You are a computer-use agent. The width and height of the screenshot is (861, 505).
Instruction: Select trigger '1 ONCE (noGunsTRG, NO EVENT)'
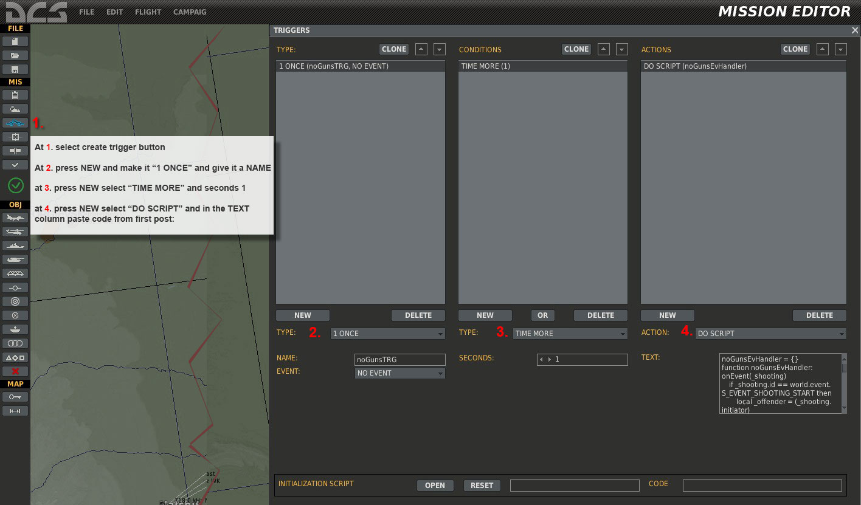(361, 66)
